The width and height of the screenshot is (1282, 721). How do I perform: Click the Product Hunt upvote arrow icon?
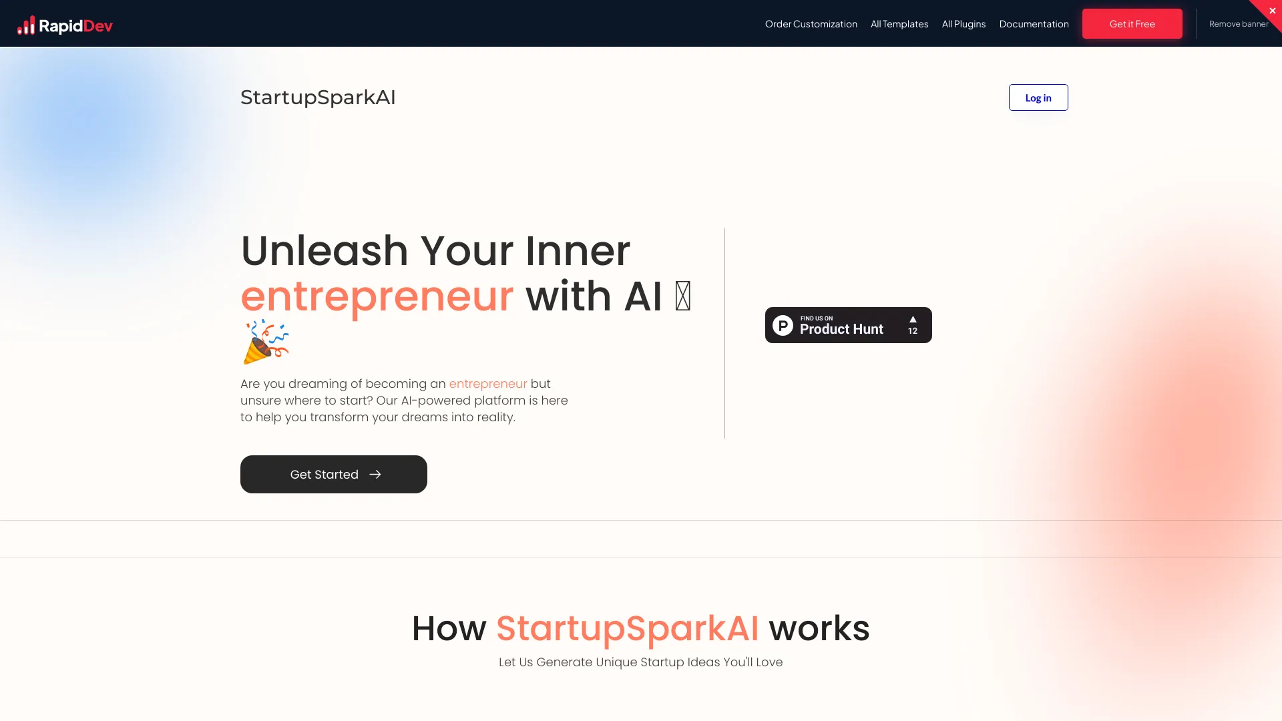912,318
